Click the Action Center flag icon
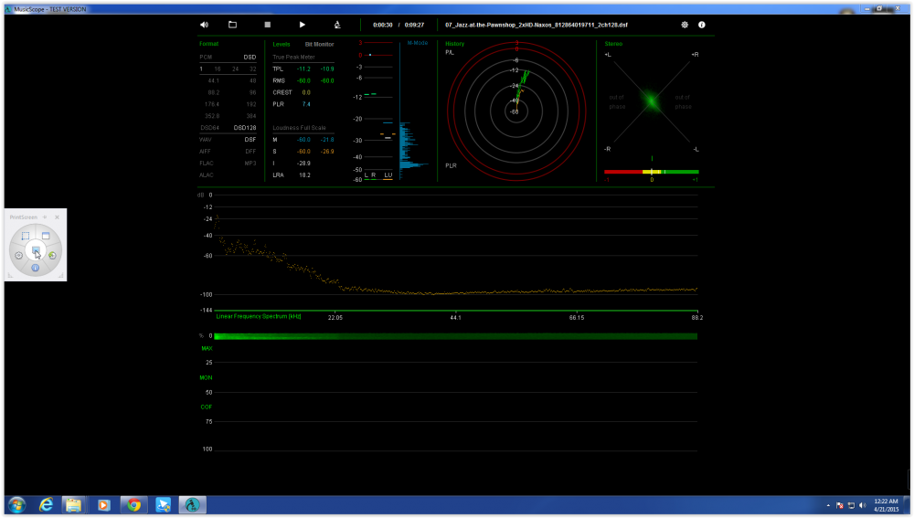Screen dimensions: 914x518 pyautogui.click(x=839, y=505)
